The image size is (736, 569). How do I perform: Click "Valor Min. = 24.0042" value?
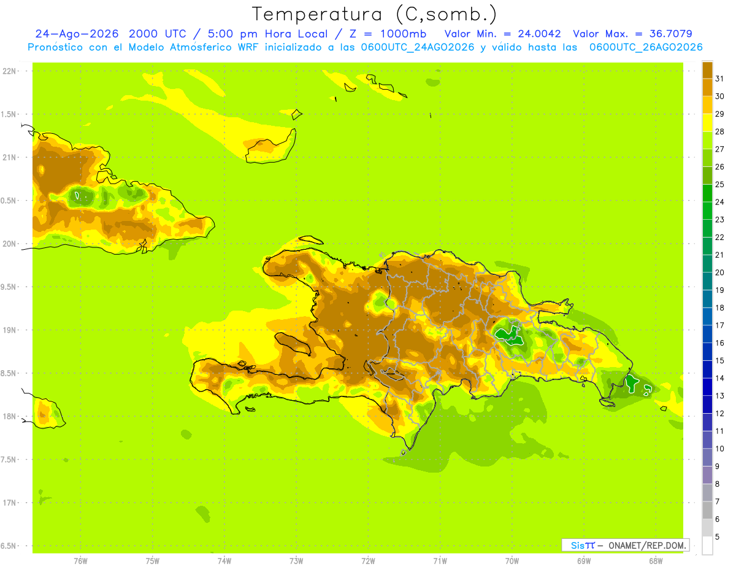(x=503, y=34)
